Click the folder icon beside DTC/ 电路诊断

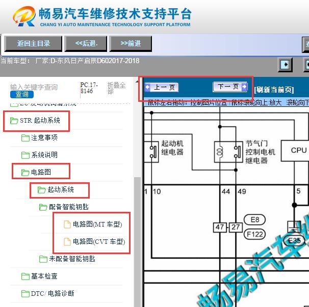click(x=25, y=294)
